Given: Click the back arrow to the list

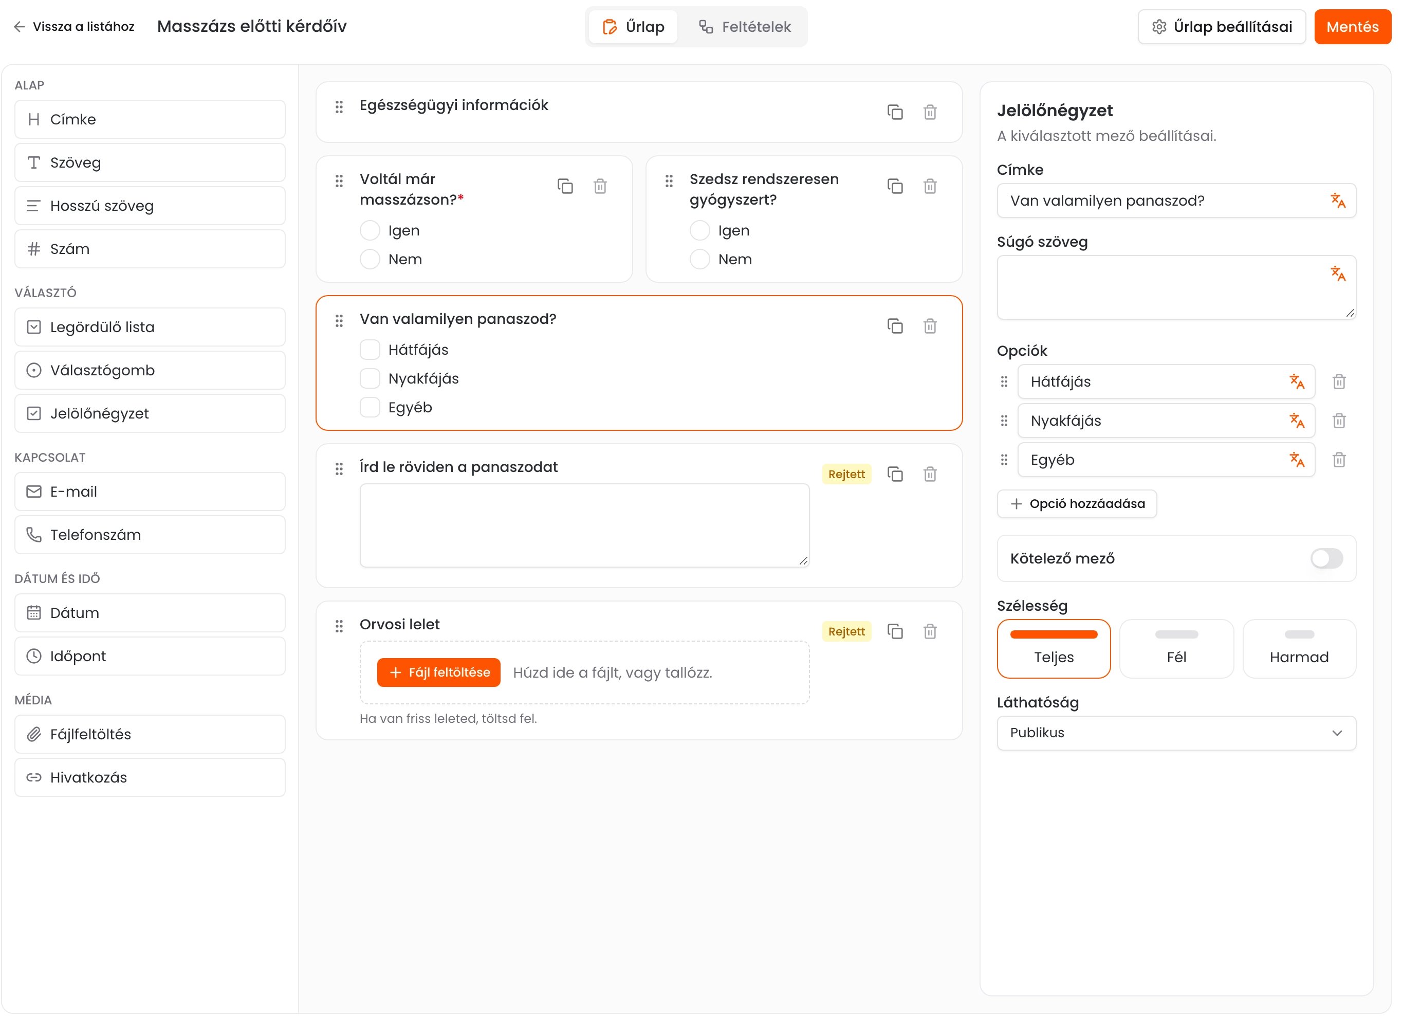Looking at the screenshot, I should pos(19,27).
